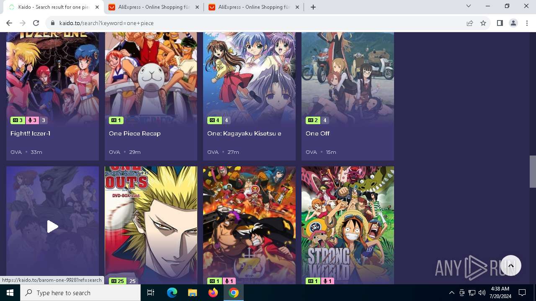Click the scroll-to-top arrow button
This screenshot has height=301, width=536.
click(510, 265)
